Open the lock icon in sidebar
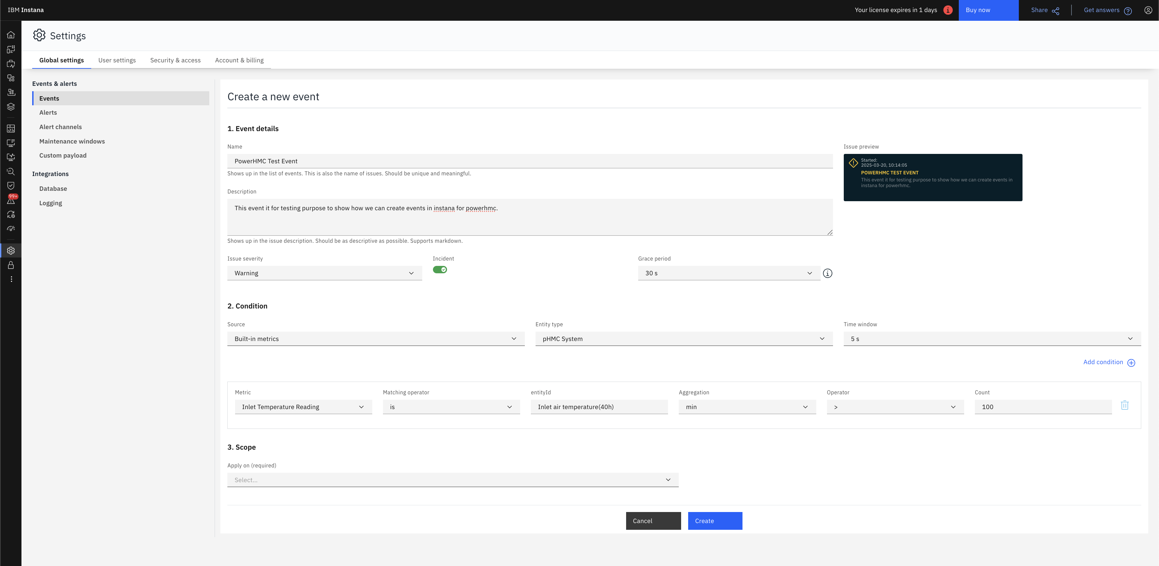Viewport: 1159px width, 566px height. pos(11,265)
